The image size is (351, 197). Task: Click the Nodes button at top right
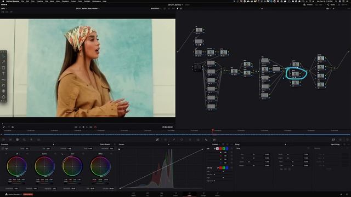[x=331, y=5]
